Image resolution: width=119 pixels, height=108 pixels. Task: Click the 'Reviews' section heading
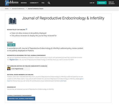[x=10, y=42]
